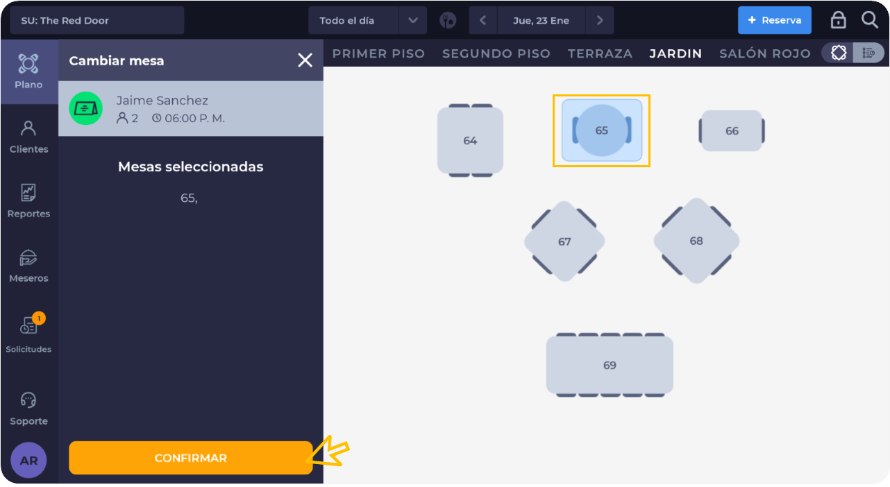Open the Plano floor plan section
Viewport: 890px width, 487px height.
click(x=28, y=71)
